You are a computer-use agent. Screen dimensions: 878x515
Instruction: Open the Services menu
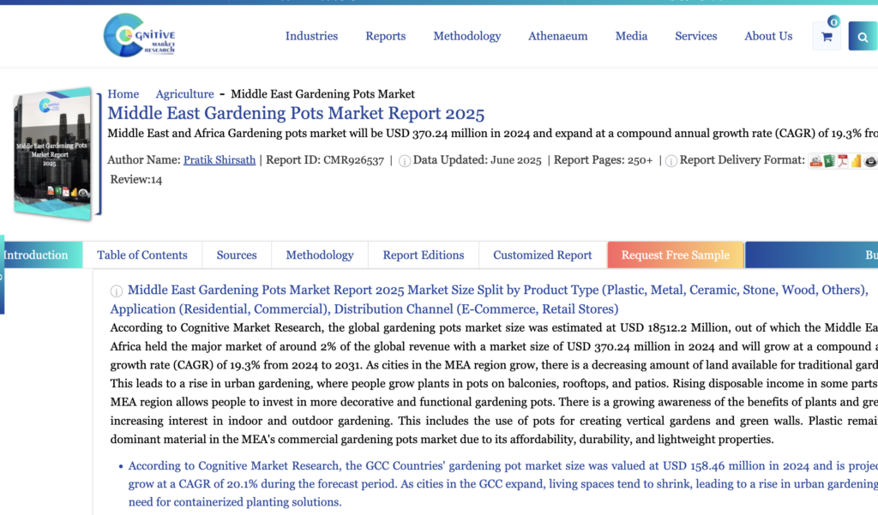[695, 36]
